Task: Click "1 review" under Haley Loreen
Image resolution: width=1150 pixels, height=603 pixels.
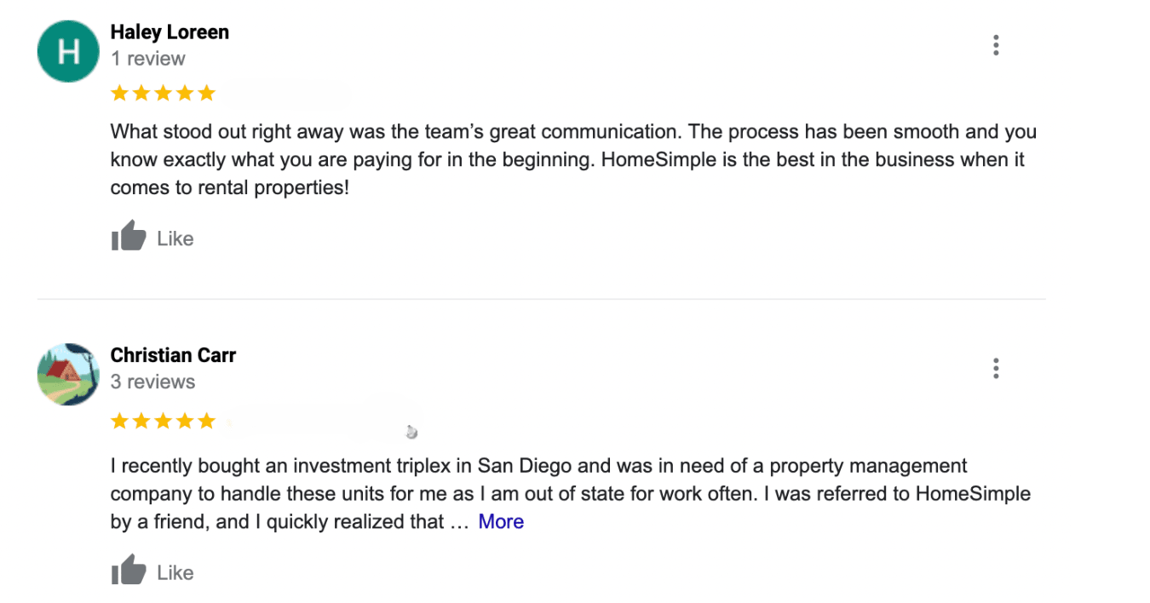Action: [x=147, y=59]
